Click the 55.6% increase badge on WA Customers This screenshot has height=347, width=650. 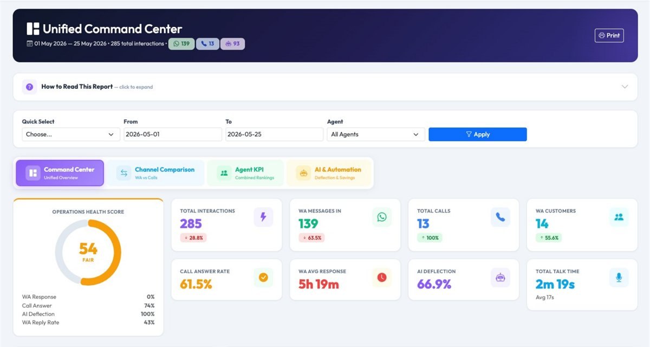548,237
